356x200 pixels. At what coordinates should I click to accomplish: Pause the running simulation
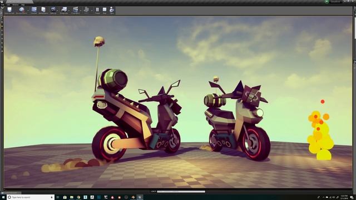click(97, 10)
